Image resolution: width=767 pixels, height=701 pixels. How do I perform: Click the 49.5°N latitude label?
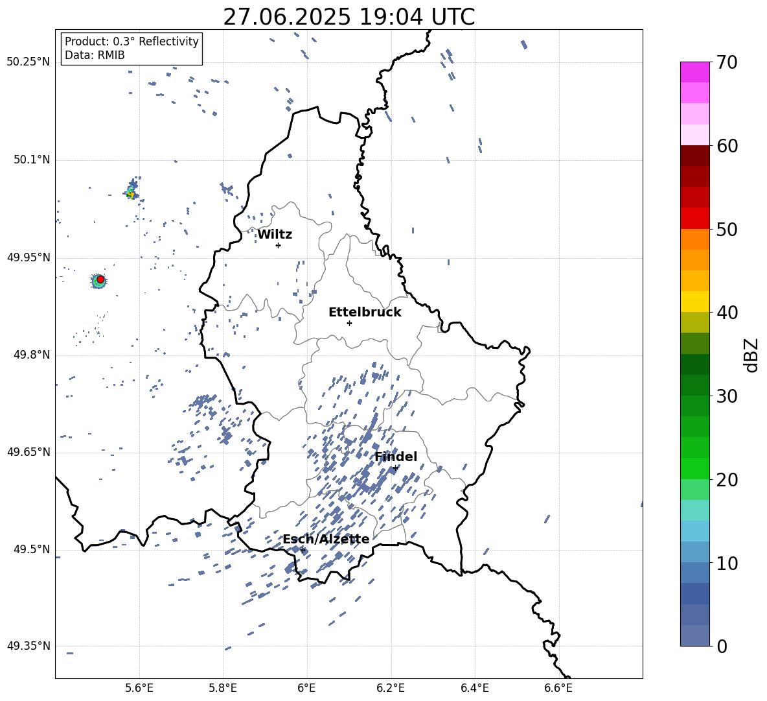[x=32, y=549]
